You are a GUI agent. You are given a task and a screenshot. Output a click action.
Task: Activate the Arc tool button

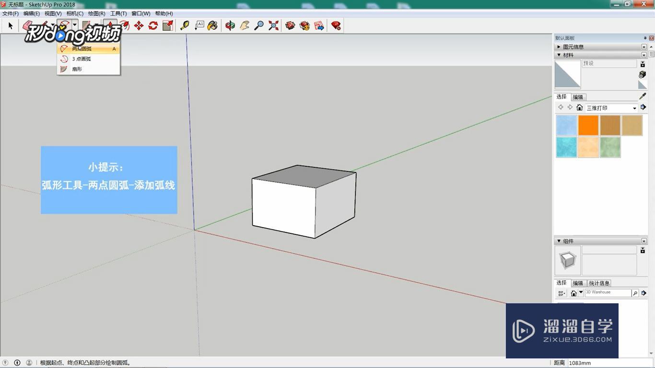(x=64, y=25)
